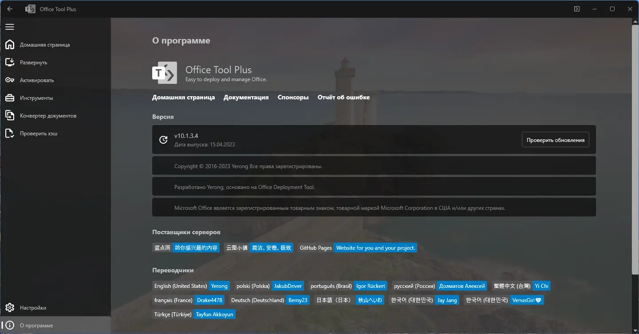Open the Отчёт об ошибке link
The height and width of the screenshot is (334, 639).
point(343,97)
